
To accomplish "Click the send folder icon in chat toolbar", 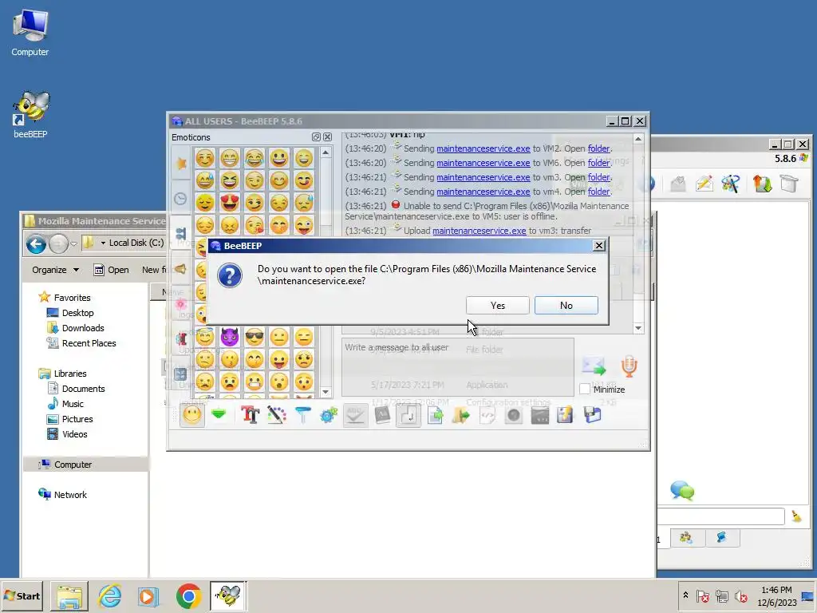I will click(x=460, y=415).
